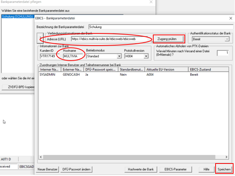Add user via Neuer Benutzer
This screenshot has height=176, width=235.
click(x=47, y=169)
